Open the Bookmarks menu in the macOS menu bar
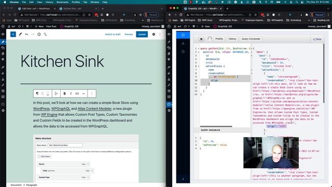The width and height of the screenshot is (332, 187). coord(62,2)
